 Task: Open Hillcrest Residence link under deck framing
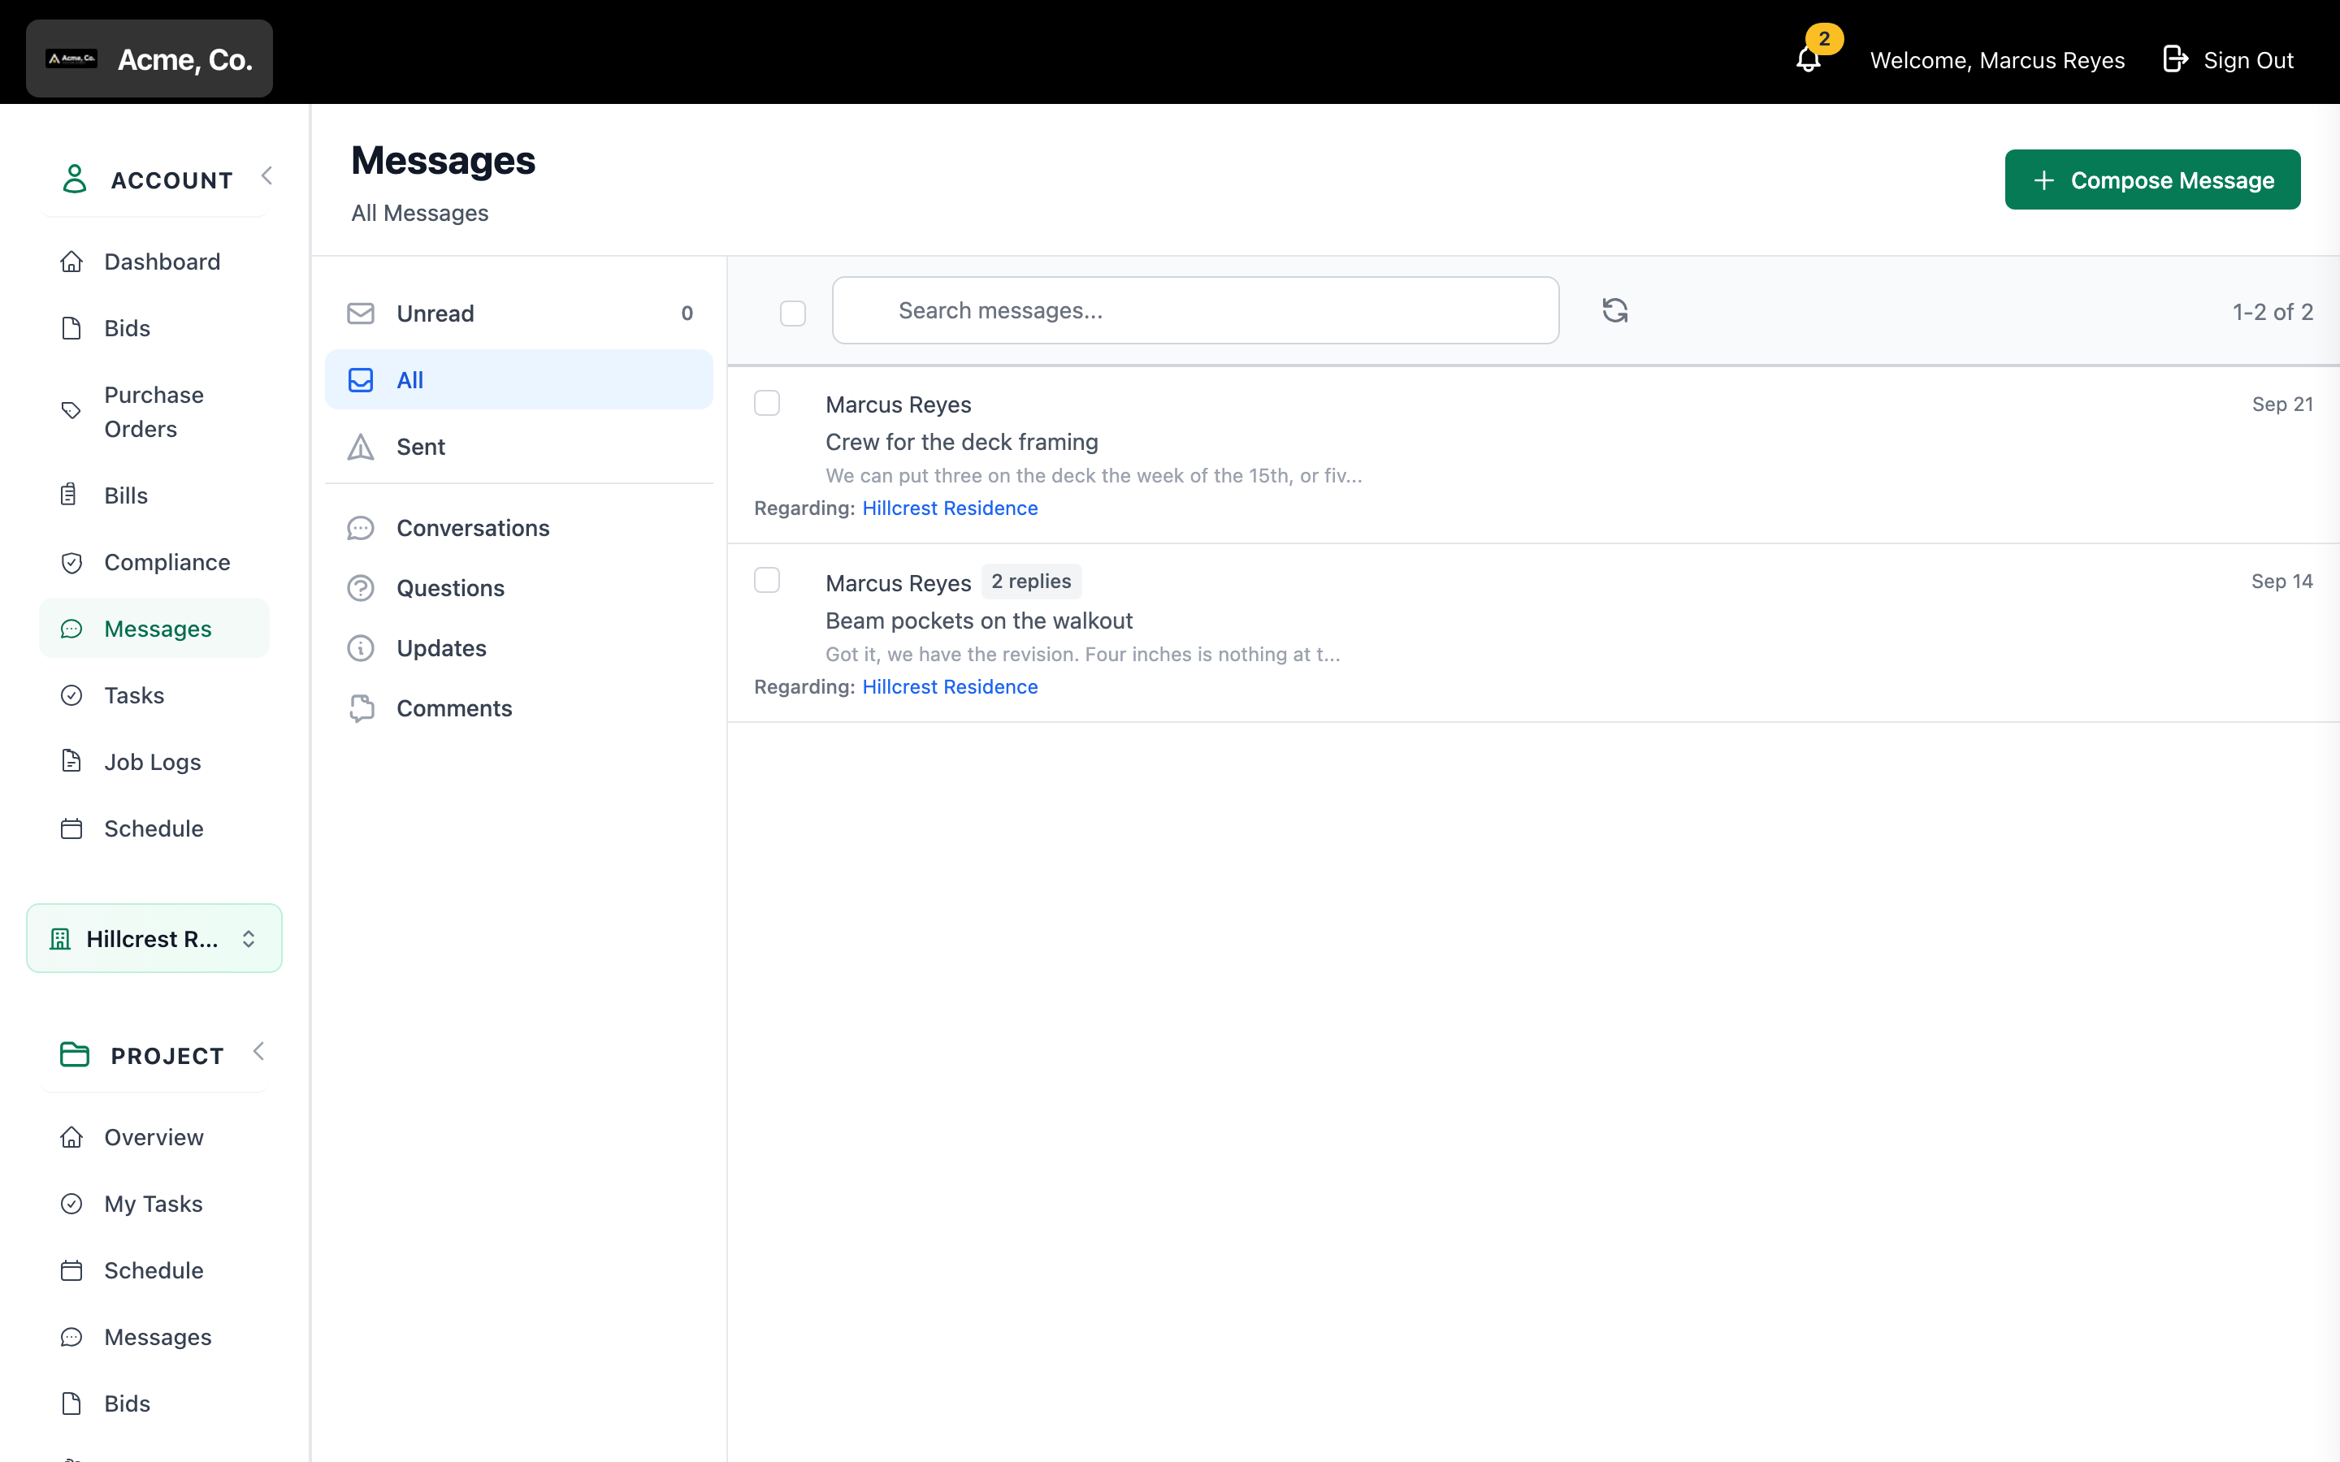[950, 508]
